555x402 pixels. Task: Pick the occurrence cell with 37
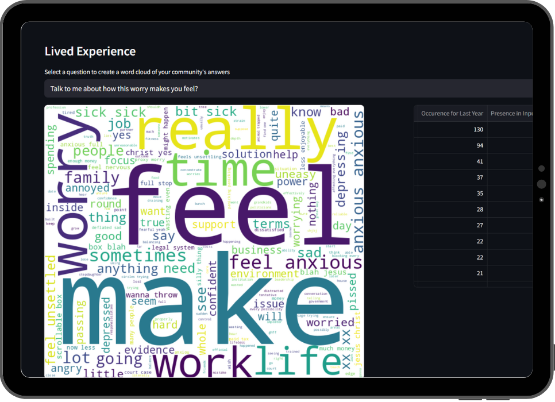coord(450,177)
